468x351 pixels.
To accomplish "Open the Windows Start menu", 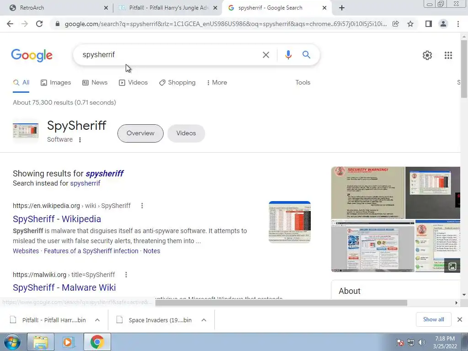I will 12,342.
